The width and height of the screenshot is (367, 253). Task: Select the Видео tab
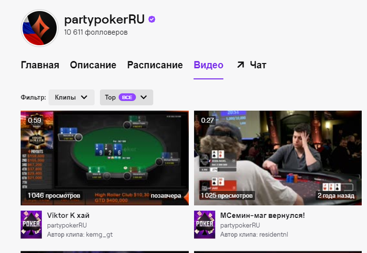[209, 65]
